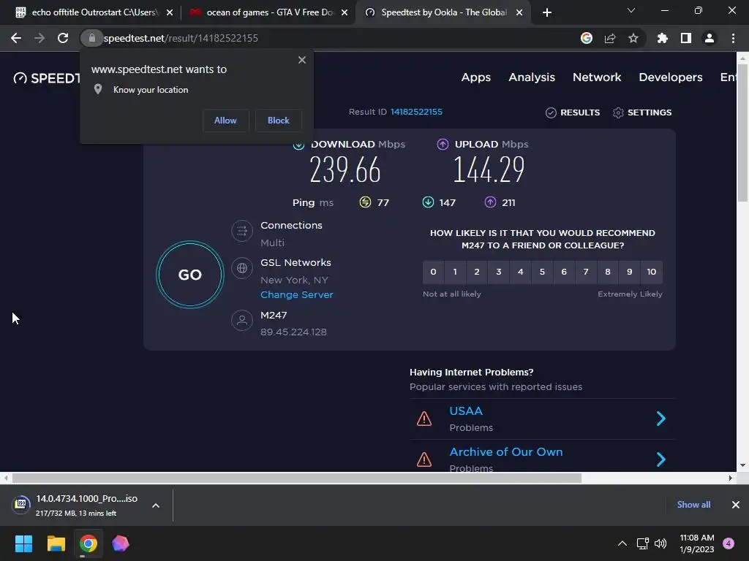Open Chrome three-dot menu
Image resolution: width=749 pixels, height=561 pixels.
[x=733, y=38]
